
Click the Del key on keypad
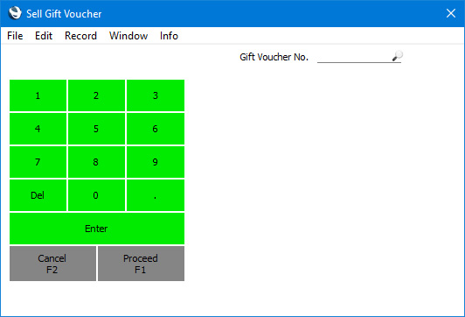(38, 195)
